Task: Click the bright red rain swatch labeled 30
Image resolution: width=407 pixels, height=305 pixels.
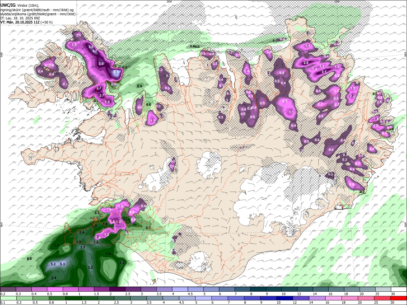Action: click(398, 298)
